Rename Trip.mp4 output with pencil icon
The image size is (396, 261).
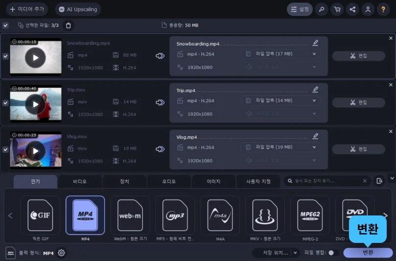[x=315, y=89]
